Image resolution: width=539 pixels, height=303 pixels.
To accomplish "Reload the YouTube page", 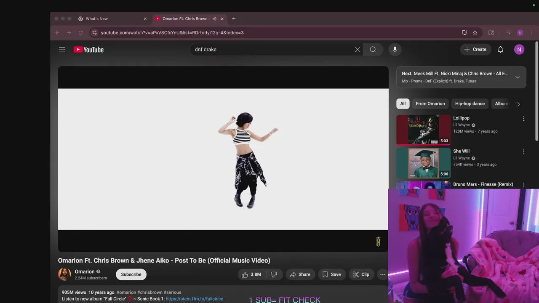I will click(x=80, y=32).
